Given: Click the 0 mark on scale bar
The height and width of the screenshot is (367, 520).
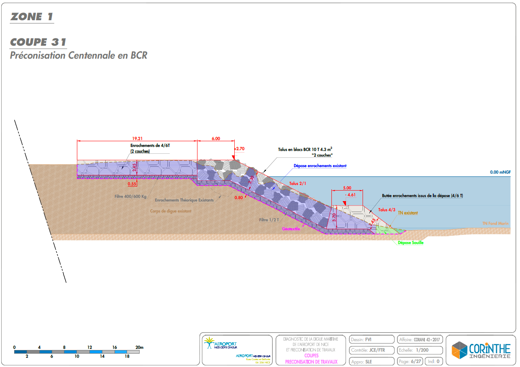Looking at the screenshot, I should (x=15, y=348).
